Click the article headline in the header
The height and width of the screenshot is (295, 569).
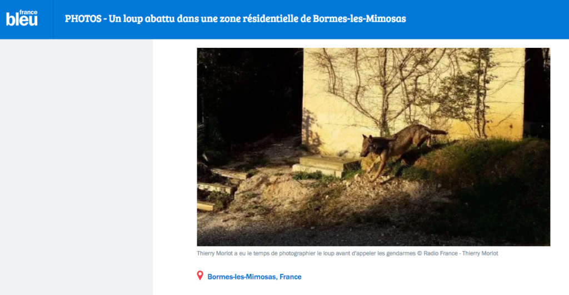click(235, 18)
